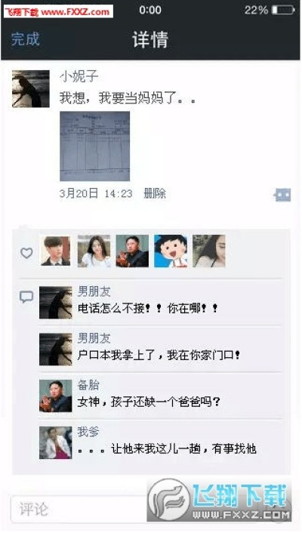This screenshot has height=533, width=302.
Task: Open 小妮子's profile avatar
Action: click(x=31, y=89)
